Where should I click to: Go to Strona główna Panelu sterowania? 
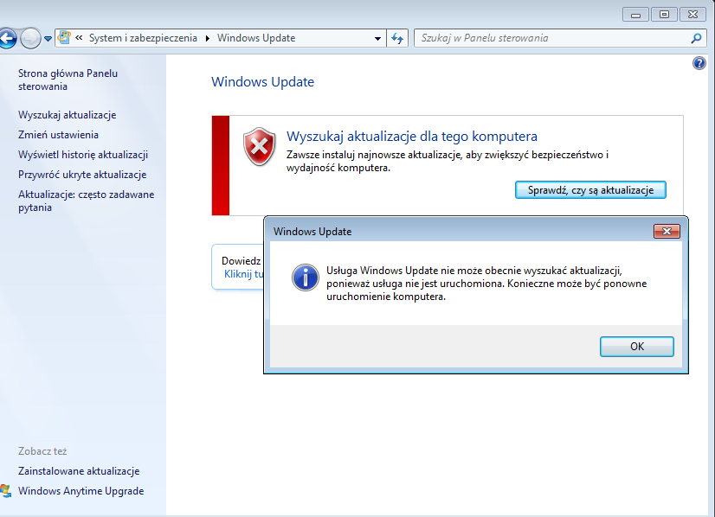click(68, 80)
